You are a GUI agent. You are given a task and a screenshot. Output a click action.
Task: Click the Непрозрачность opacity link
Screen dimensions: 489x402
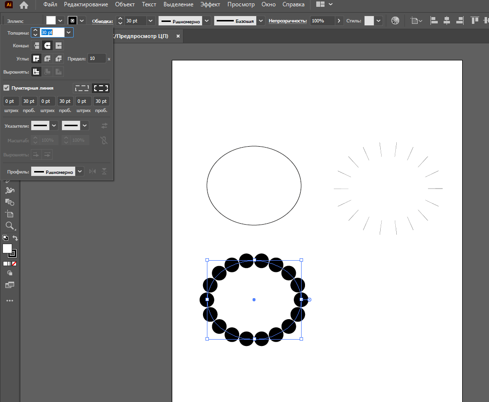point(287,21)
